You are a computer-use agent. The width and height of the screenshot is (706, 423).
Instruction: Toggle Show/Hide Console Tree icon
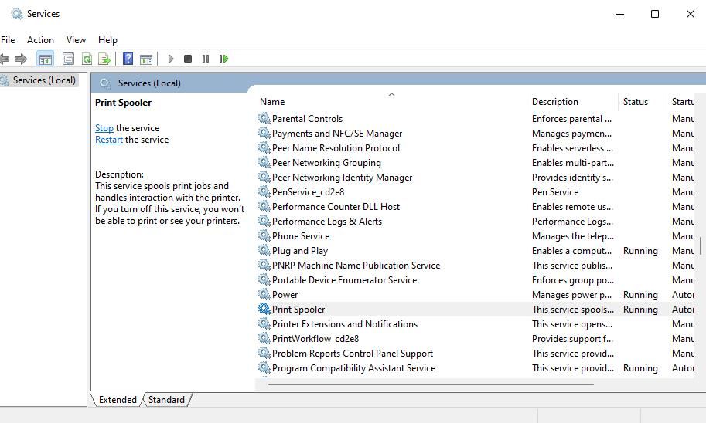tap(46, 59)
